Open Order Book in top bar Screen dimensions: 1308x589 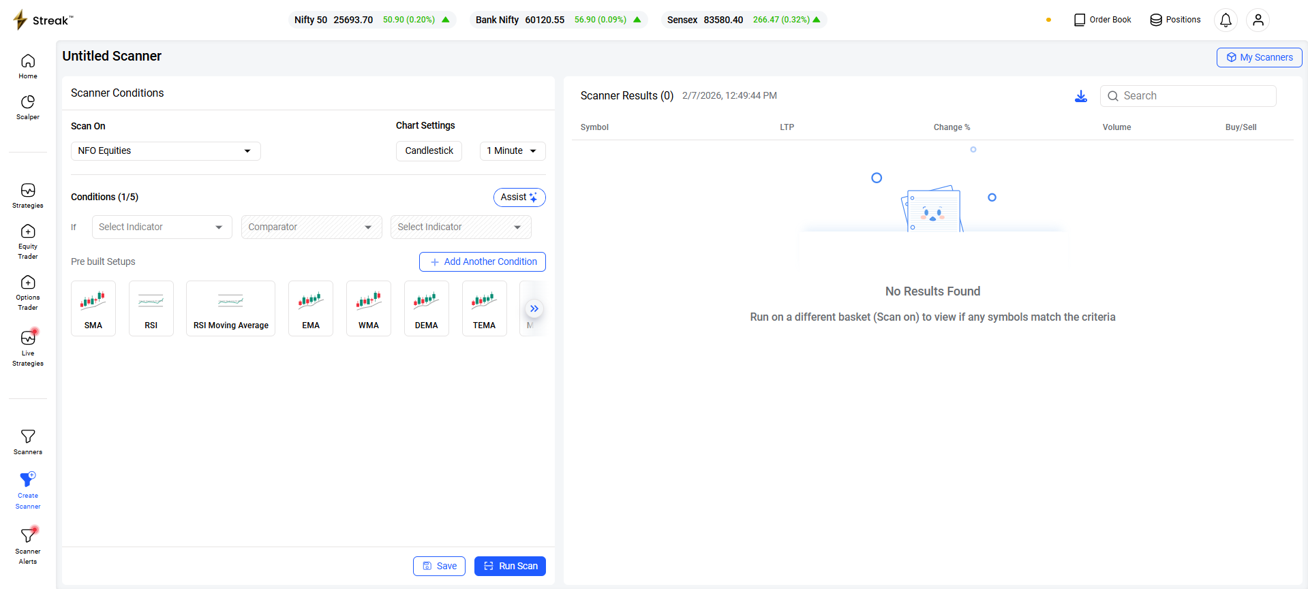[x=1102, y=20]
